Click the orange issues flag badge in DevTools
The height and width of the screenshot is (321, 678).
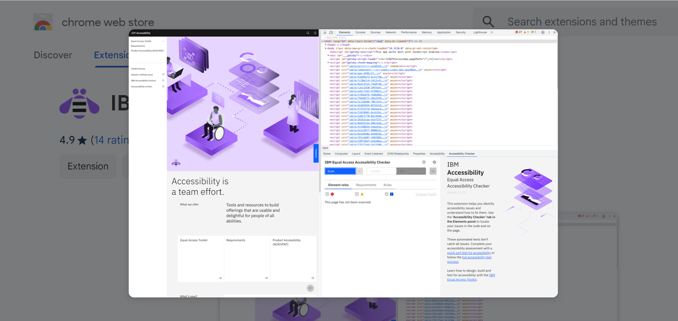[x=533, y=32]
